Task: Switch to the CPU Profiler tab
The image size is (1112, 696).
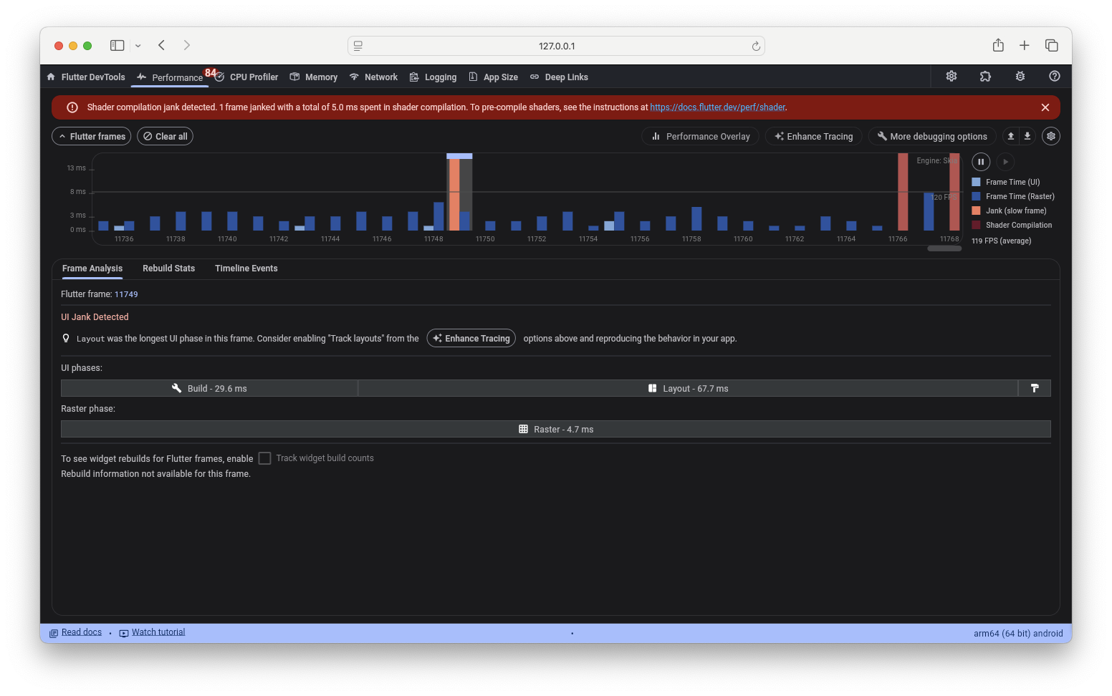Action: point(246,77)
